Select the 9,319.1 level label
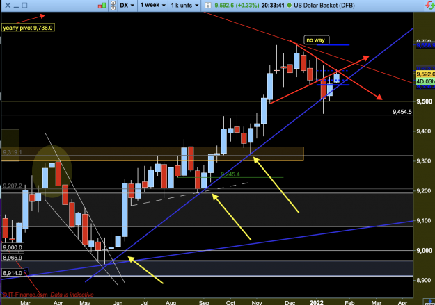Screen dimensions: 435x305 13,152
